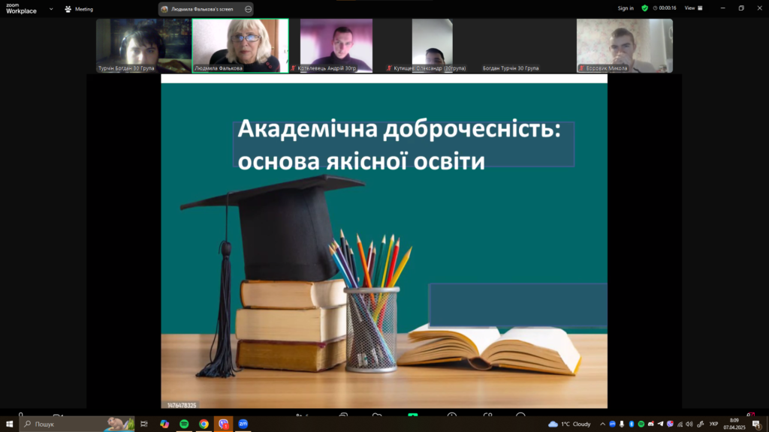The height and width of the screenshot is (432, 769).
Task: Click the Telegram icon in system tray
Action: tap(660, 424)
